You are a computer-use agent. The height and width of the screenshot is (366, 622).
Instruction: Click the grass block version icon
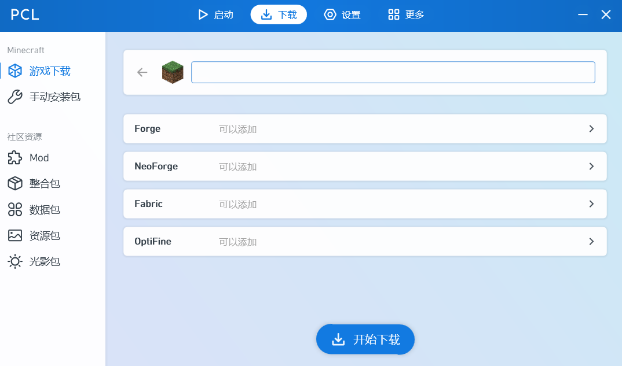click(x=173, y=72)
